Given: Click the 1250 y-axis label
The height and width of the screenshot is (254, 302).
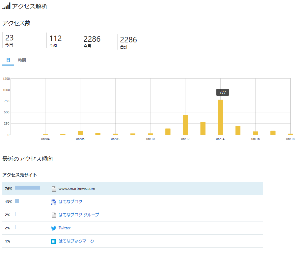Looking at the screenshot, I should click(x=6, y=79).
